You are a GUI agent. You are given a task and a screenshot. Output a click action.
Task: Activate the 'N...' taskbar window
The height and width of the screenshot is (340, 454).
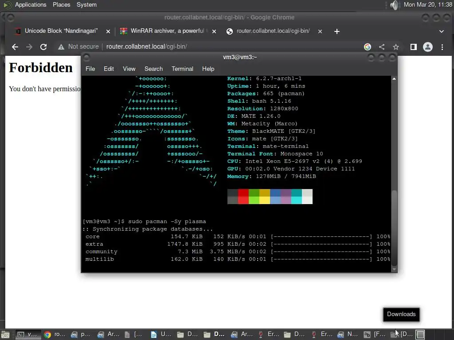coord(348,335)
